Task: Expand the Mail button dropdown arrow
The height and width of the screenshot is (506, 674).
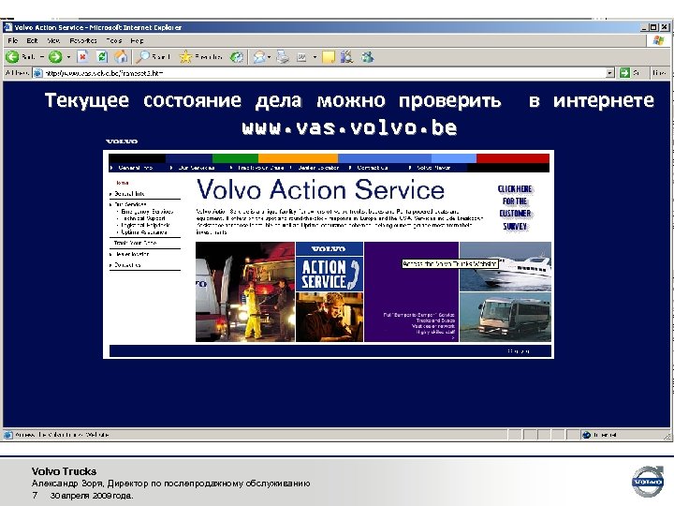Action: pyautogui.click(x=269, y=57)
